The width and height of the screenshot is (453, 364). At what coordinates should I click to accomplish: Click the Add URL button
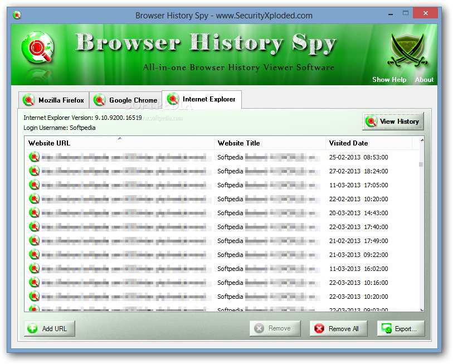50,328
